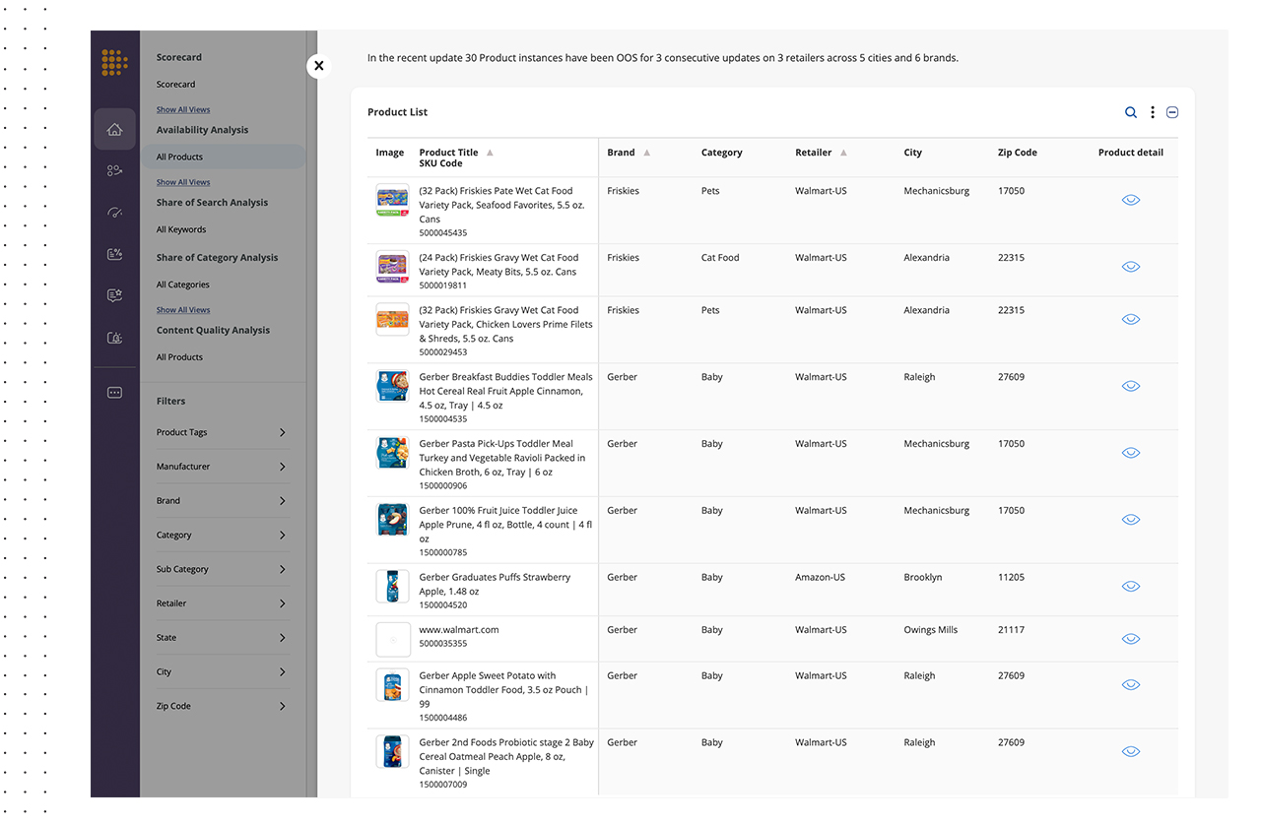
Task: Sort by Brand column arrow
Action: [x=647, y=153]
